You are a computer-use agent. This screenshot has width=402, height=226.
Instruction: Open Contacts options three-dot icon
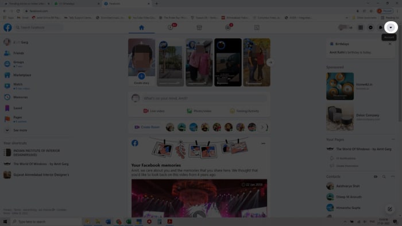pyautogui.click(x=393, y=177)
